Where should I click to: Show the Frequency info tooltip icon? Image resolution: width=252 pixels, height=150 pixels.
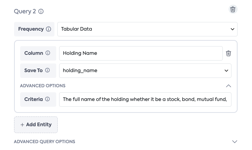[x=49, y=29]
